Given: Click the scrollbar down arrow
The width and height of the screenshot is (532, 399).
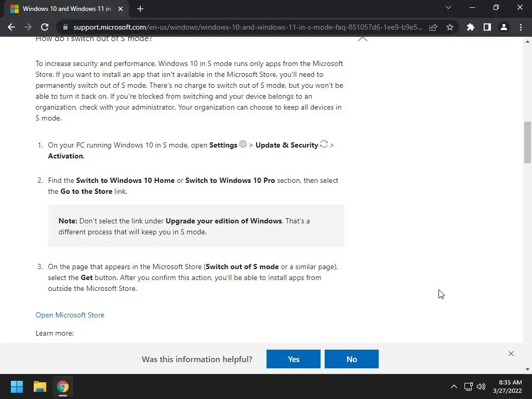Looking at the screenshot, I should point(527,369).
